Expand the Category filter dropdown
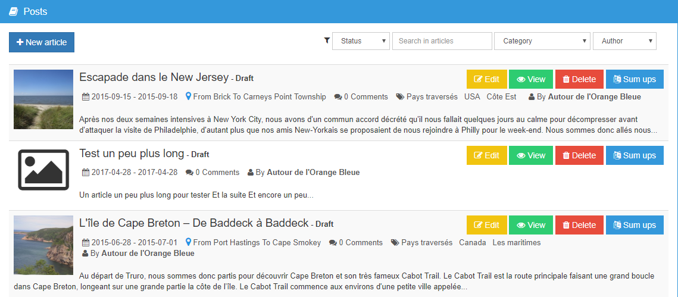This screenshot has width=678, height=297. (542, 41)
